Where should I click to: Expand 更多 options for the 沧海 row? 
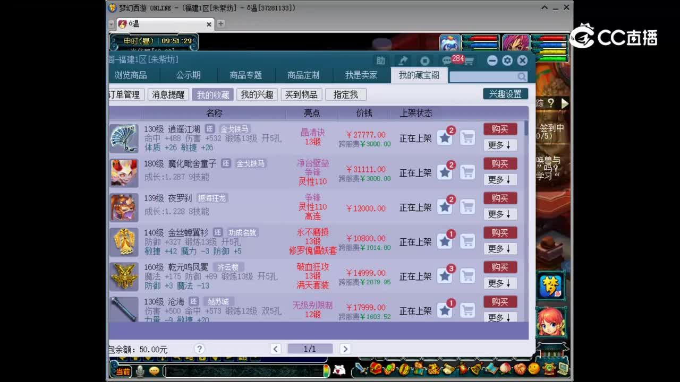500,317
